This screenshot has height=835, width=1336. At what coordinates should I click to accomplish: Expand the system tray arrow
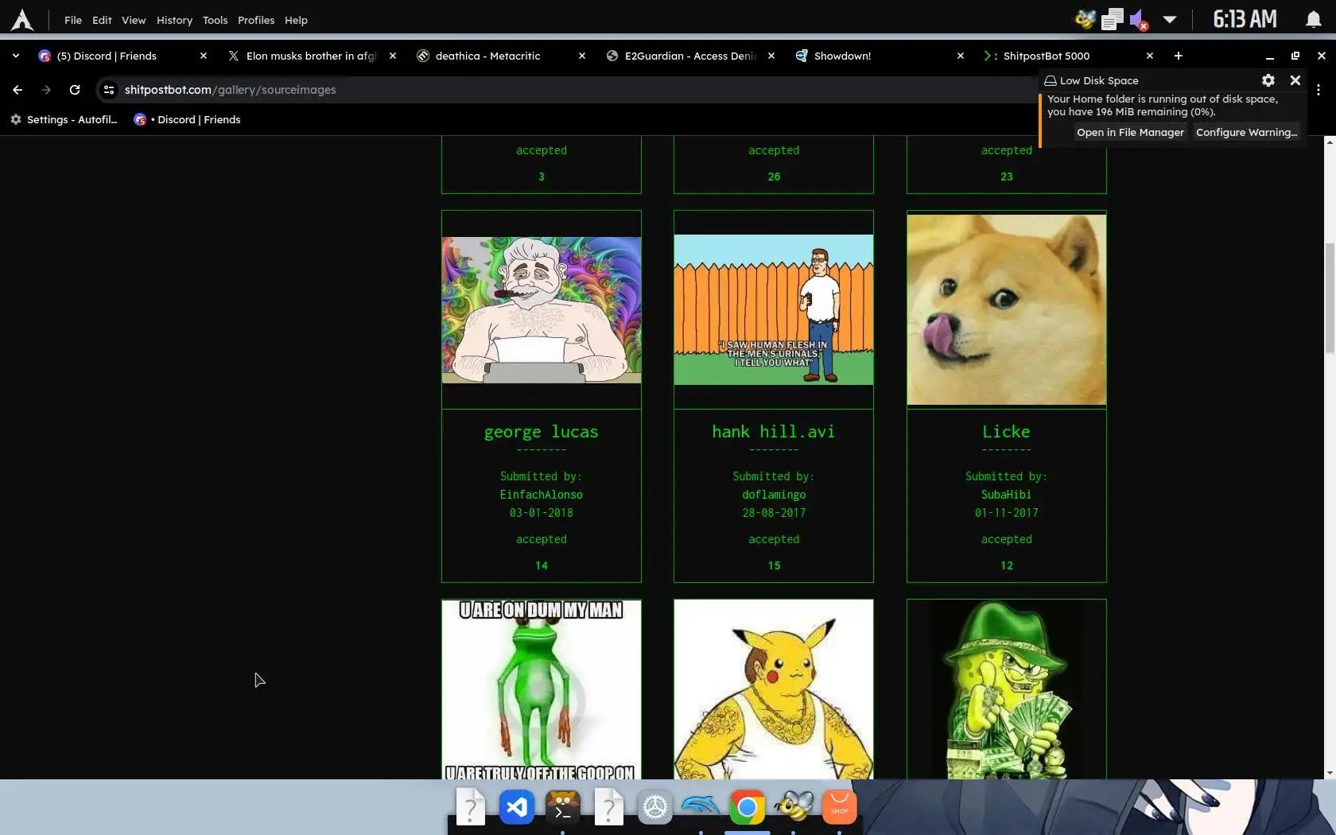(x=1170, y=19)
